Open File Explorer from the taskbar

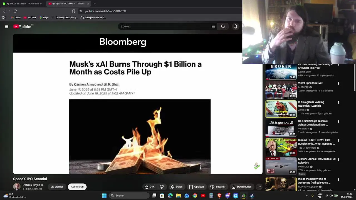[x=179, y=196]
